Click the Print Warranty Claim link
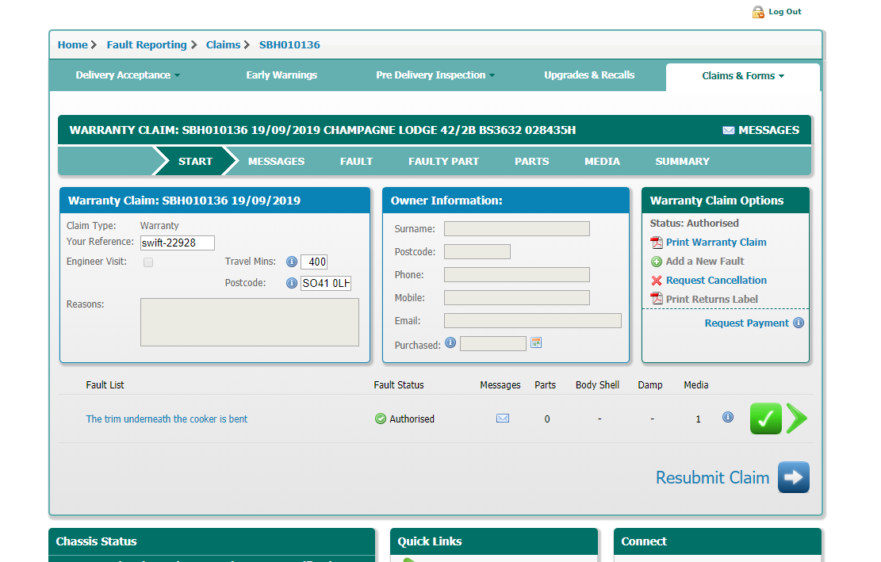The width and height of the screenshot is (881, 562). click(715, 243)
